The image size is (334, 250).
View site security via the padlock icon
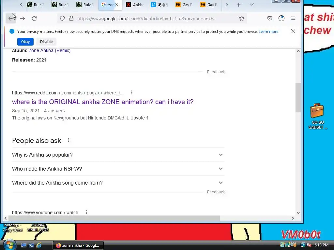tap(71, 19)
